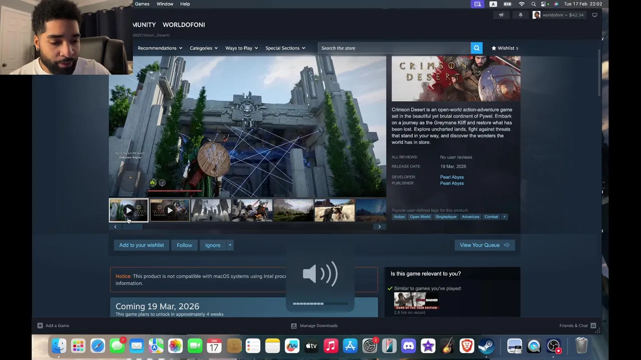Open Spotlight search in menu bar
641x360 pixels.
533,4
